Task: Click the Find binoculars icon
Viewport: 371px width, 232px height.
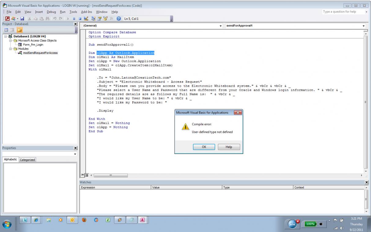Action: click(x=47, y=19)
